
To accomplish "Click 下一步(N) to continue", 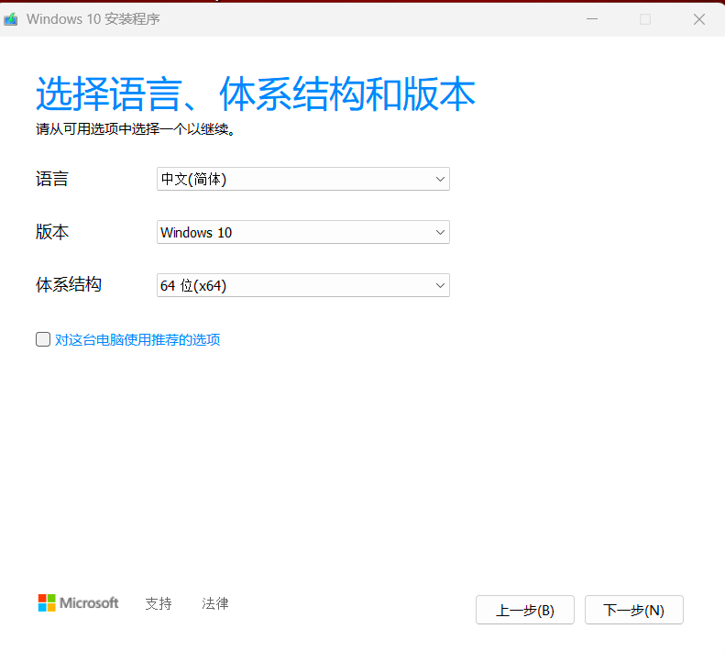I will click(634, 610).
